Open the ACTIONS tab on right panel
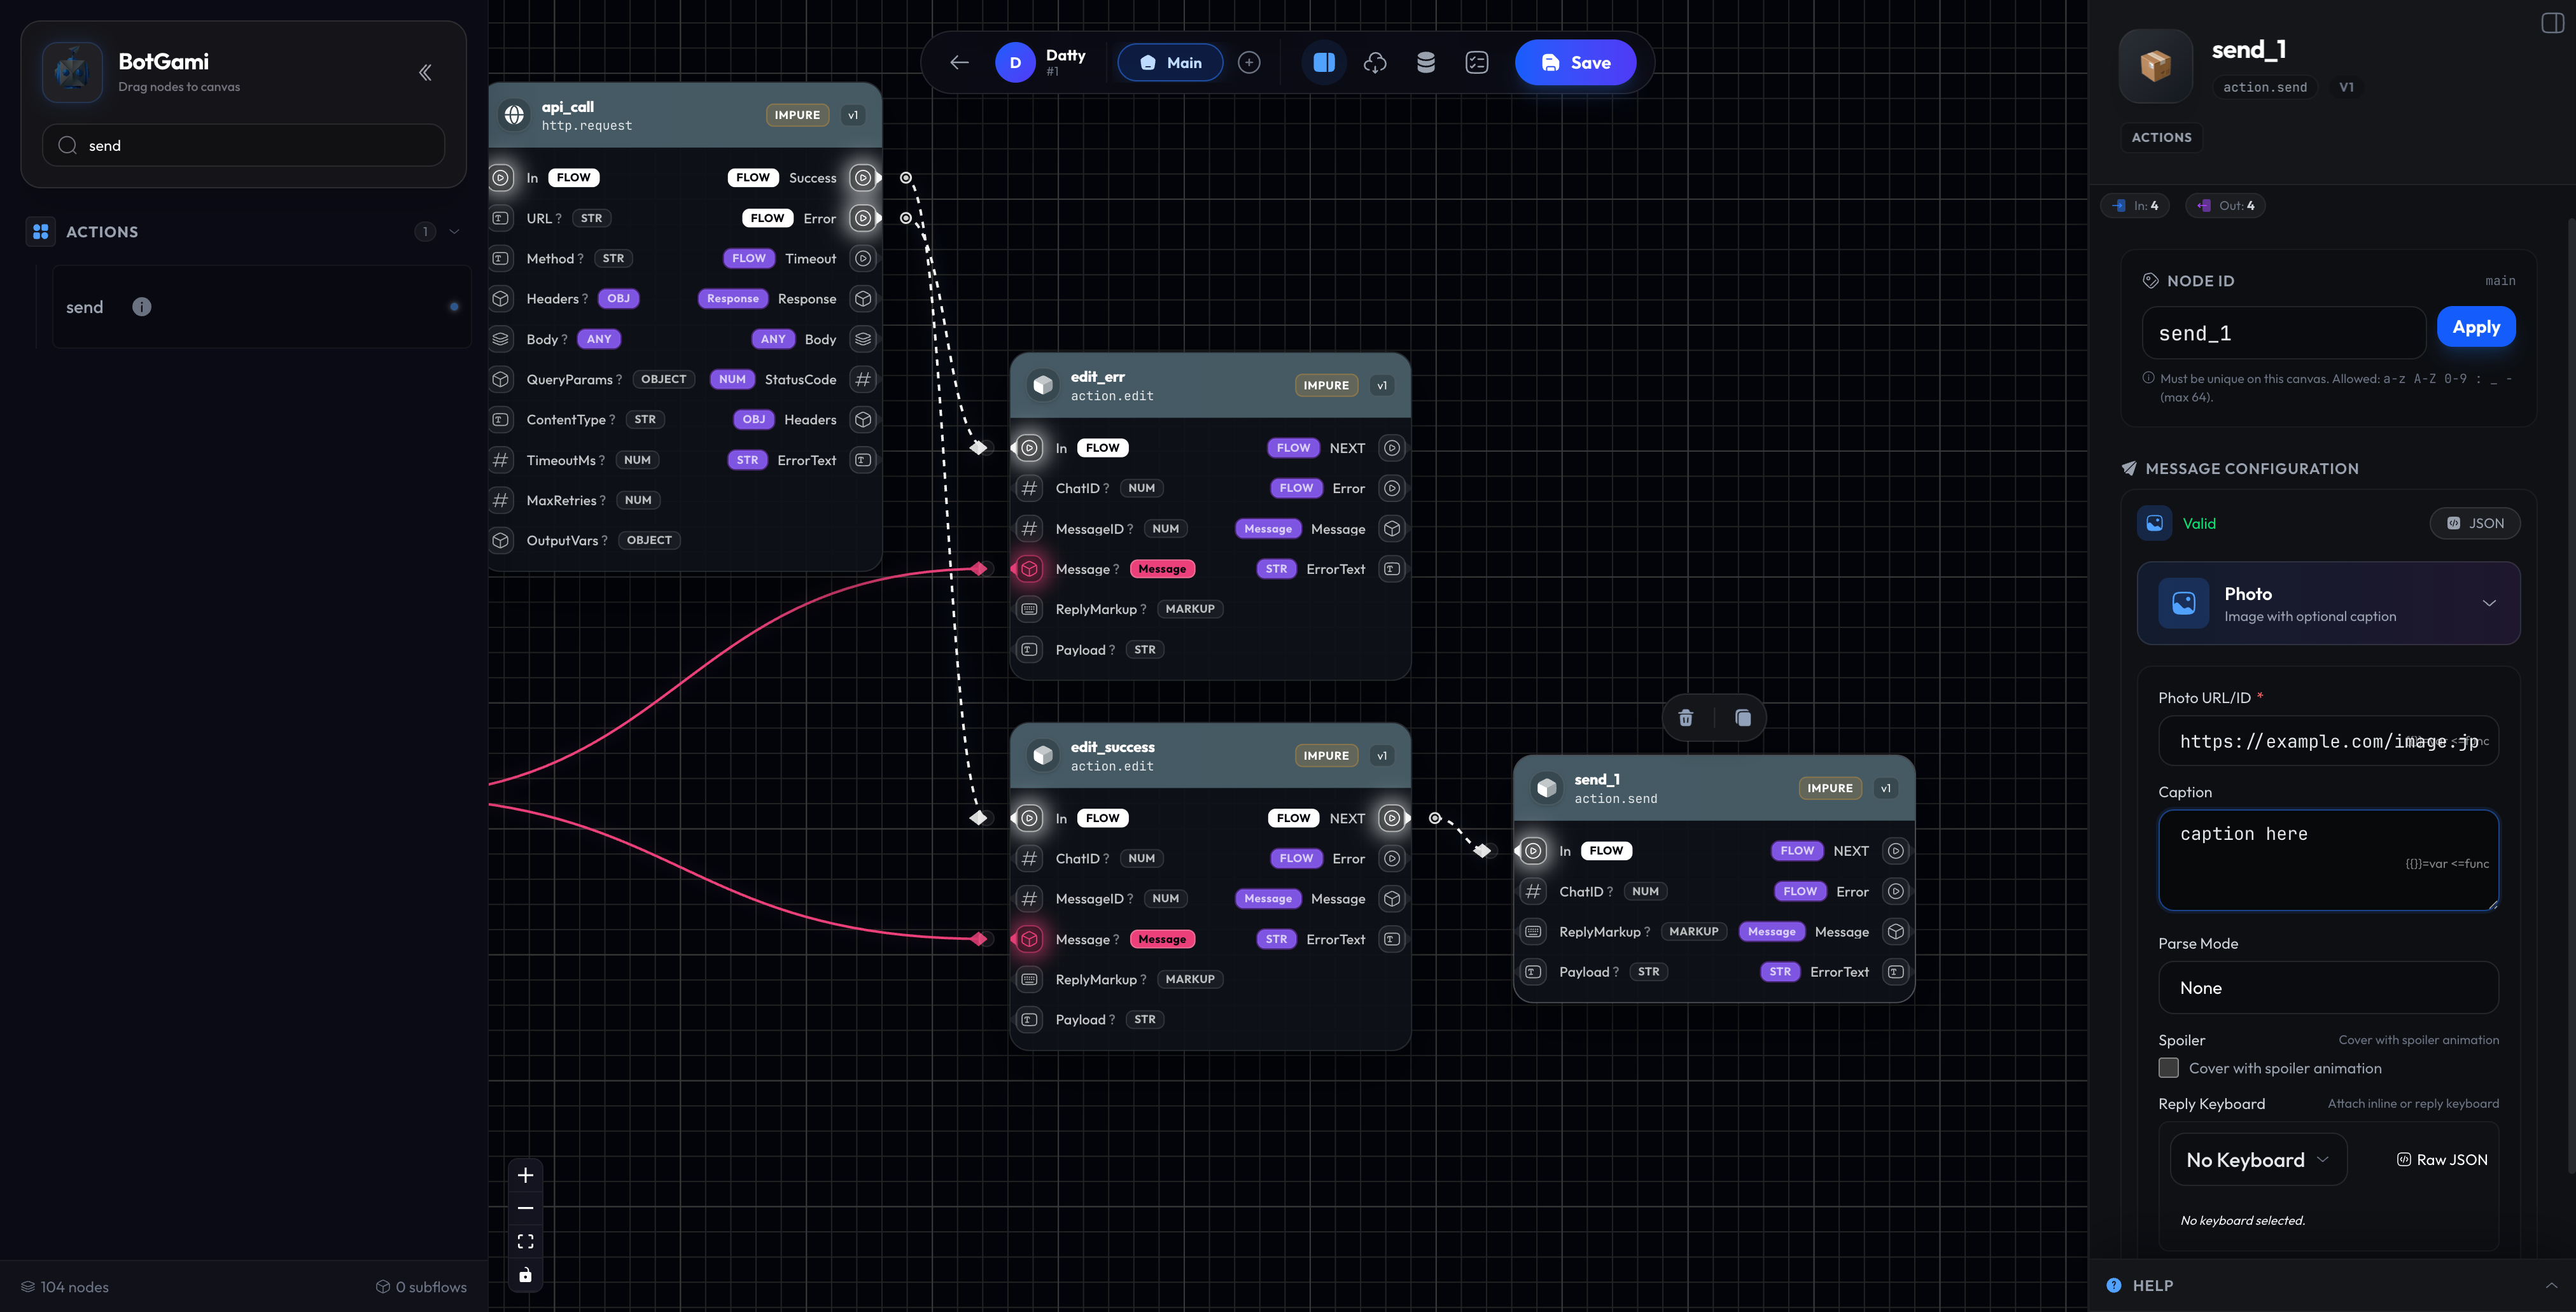 (x=2161, y=137)
